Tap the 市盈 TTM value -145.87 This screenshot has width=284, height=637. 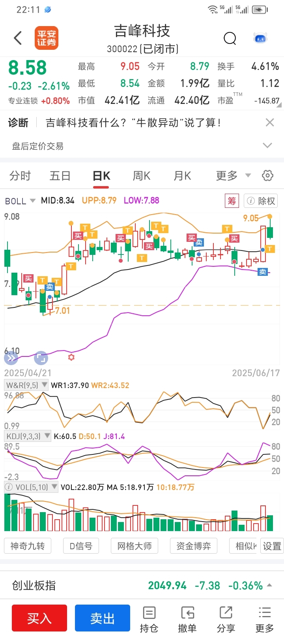267,101
